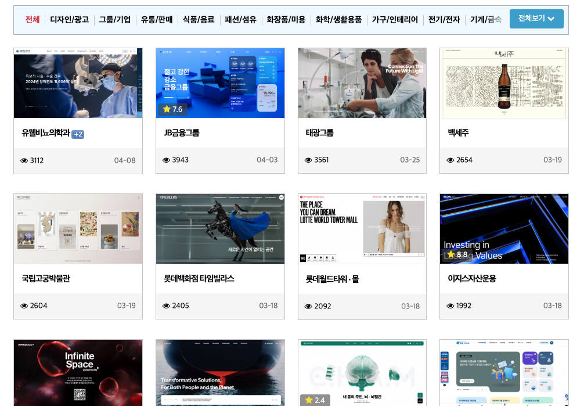Select the 전체 category tab
Image resolution: width=584 pixels, height=406 pixels.
[33, 19]
